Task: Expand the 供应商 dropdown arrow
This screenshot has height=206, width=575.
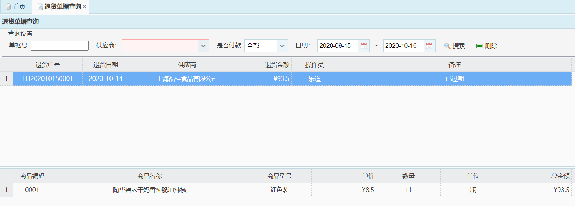Action: 203,46
